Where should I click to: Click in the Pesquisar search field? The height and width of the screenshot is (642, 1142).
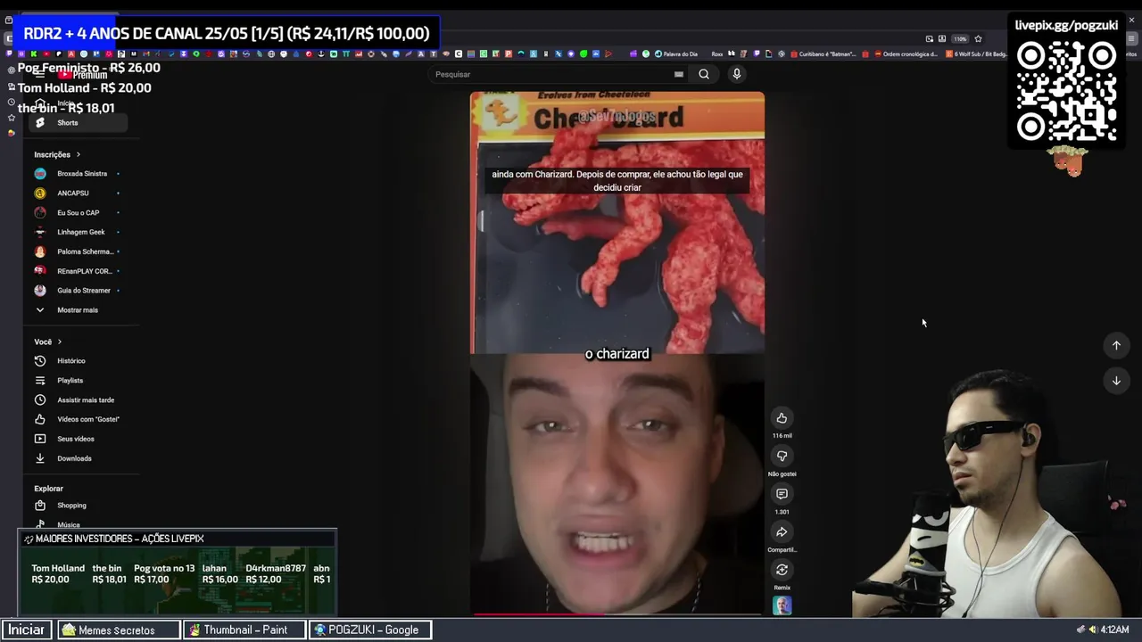(553, 75)
